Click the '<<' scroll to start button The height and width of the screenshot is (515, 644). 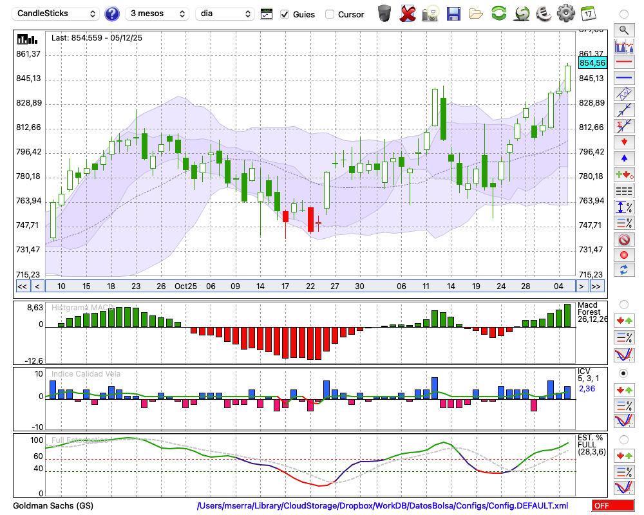(22, 286)
